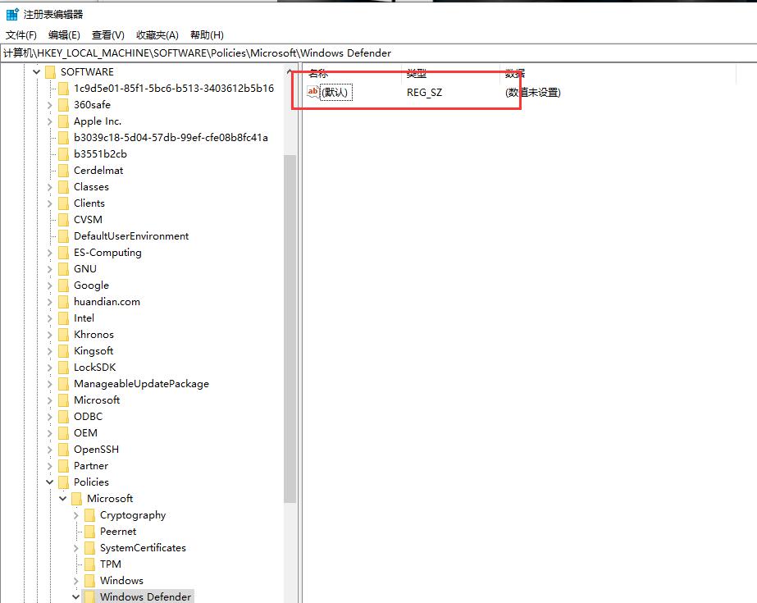Click the (默认) string value icon
The image size is (757, 603).
click(x=312, y=92)
